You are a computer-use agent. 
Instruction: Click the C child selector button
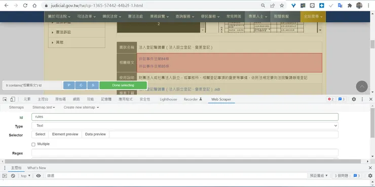[81, 85]
